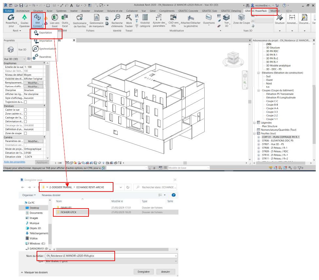Click the Save icon in quick access toolbar
Viewport: 319px width, 280px height.
[21, 6]
